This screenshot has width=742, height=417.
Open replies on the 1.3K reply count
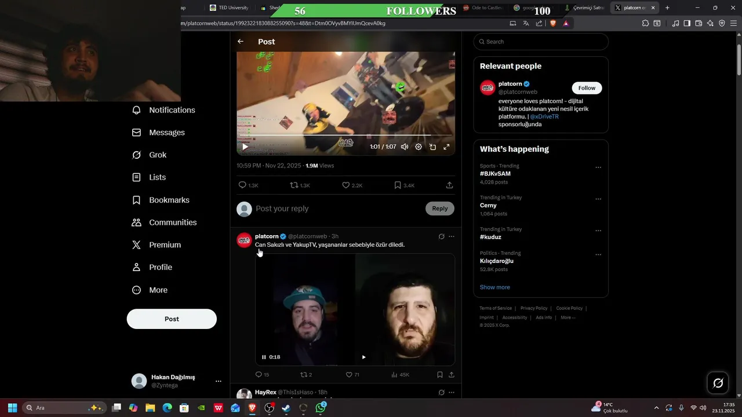coord(248,185)
